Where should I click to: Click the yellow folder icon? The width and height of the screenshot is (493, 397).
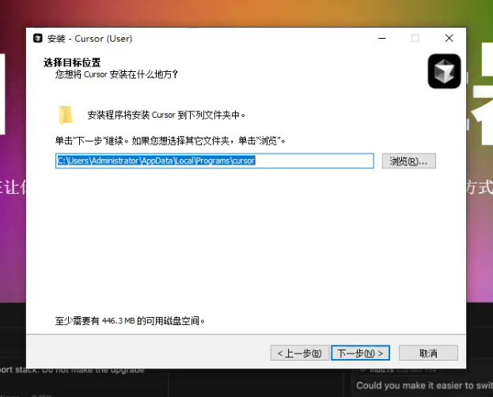[66, 115]
